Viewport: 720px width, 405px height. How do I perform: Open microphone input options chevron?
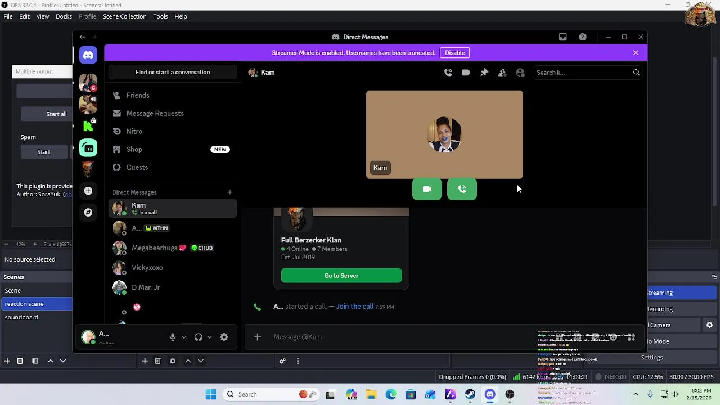[x=184, y=337]
